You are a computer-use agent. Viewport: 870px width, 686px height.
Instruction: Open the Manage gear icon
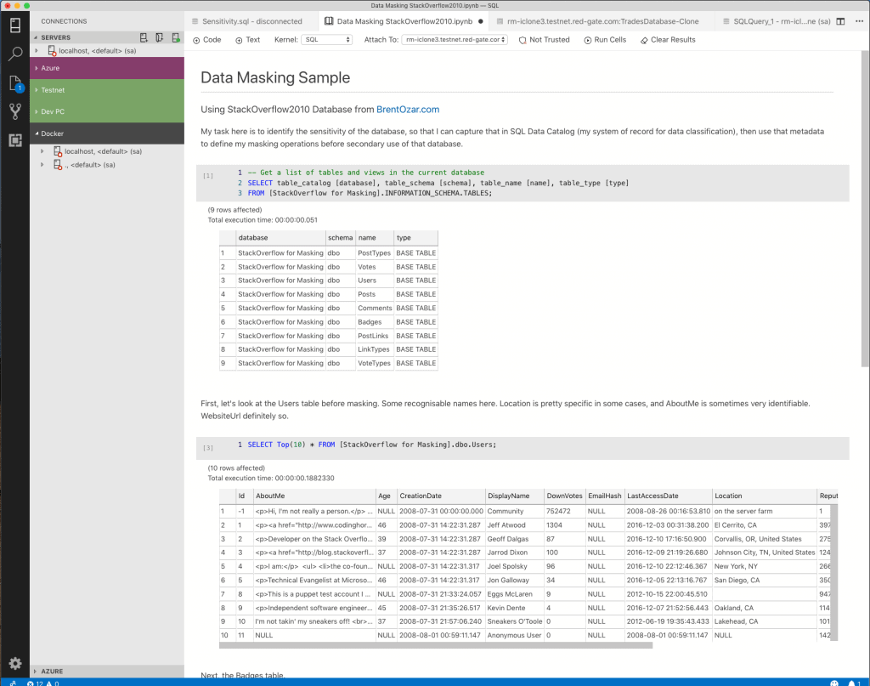point(15,663)
